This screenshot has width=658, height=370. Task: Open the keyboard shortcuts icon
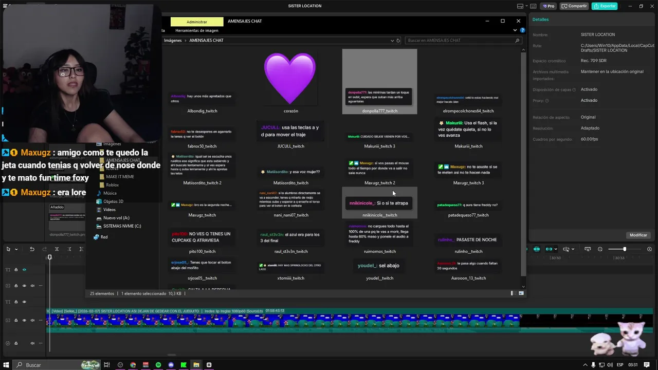(x=534, y=6)
